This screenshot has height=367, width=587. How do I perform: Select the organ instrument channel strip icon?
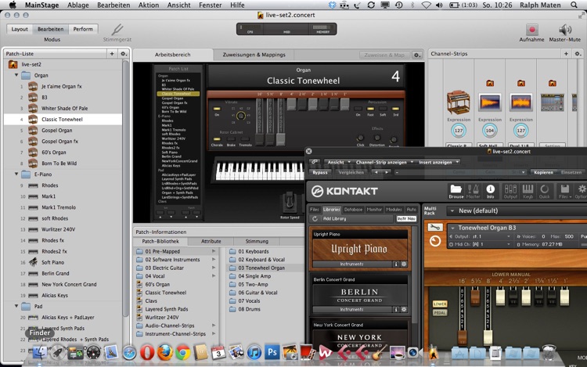pyautogui.click(x=458, y=102)
